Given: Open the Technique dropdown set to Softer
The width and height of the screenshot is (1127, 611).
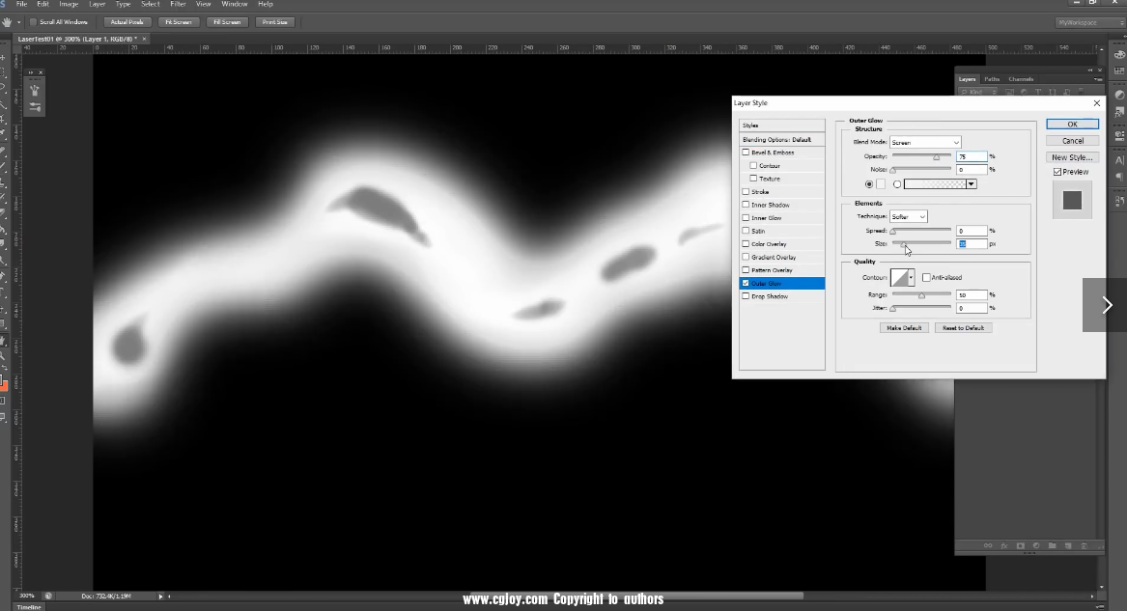Looking at the screenshot, I should click(x=908, y=217).
